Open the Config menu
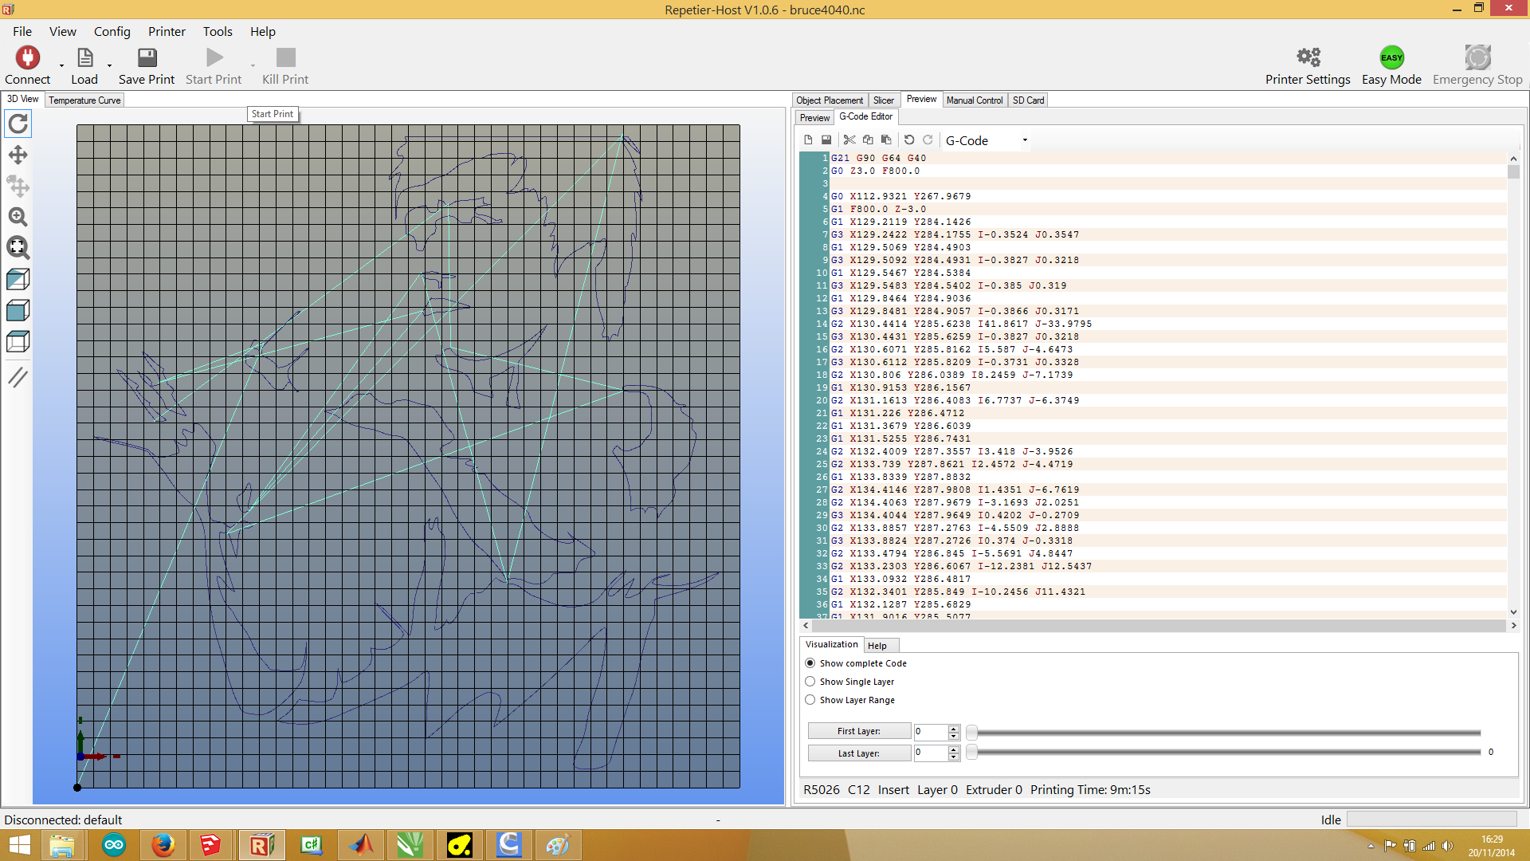 [x=112, y=31]
